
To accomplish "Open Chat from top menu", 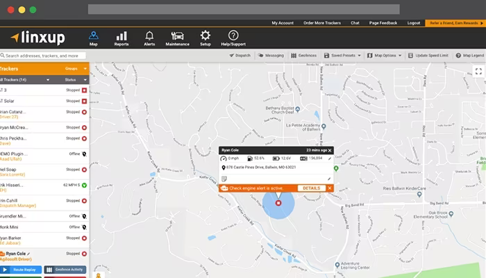I will (355, 23).
